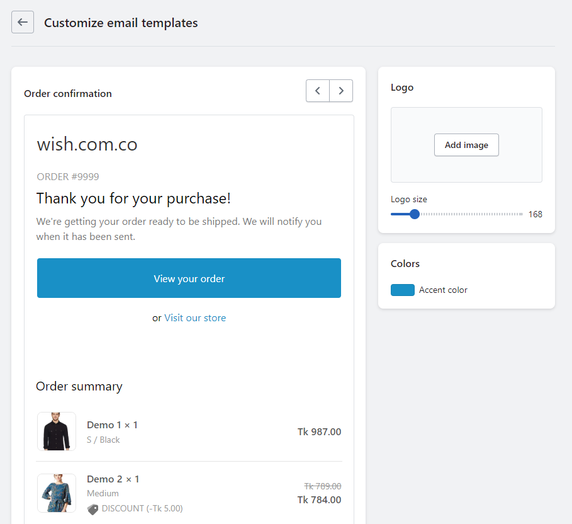Open the Visit our store link
The width and height of the screenshot is (572, 524).
click(195, 318)
